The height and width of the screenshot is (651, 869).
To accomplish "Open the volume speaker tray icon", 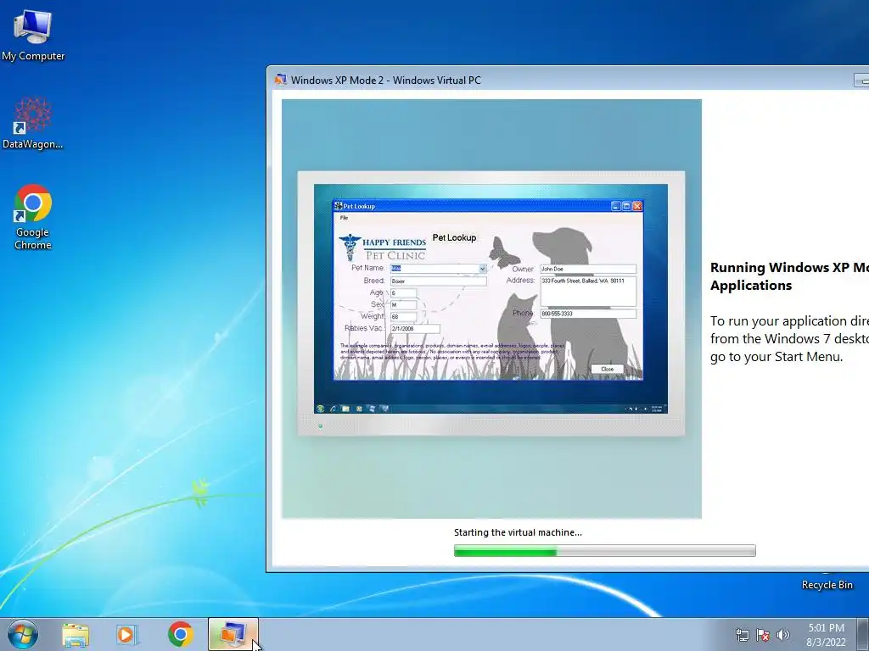I will click(x=782, y=635).
